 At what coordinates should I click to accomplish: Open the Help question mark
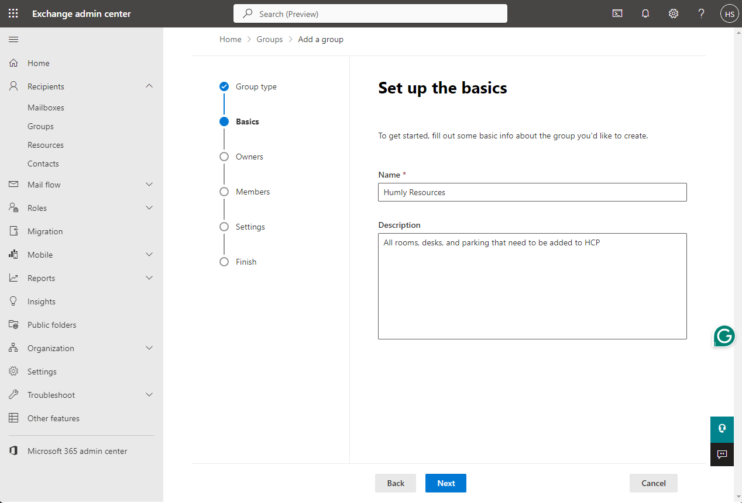pos(701,13)
